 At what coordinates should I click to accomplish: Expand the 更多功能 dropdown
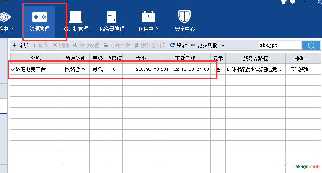207,45
